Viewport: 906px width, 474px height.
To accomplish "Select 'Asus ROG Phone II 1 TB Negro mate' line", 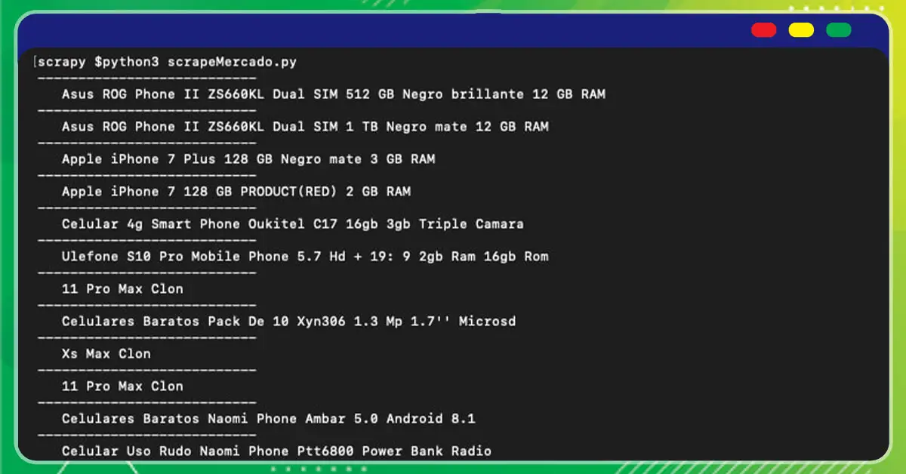I will click(x=305, y=127).
